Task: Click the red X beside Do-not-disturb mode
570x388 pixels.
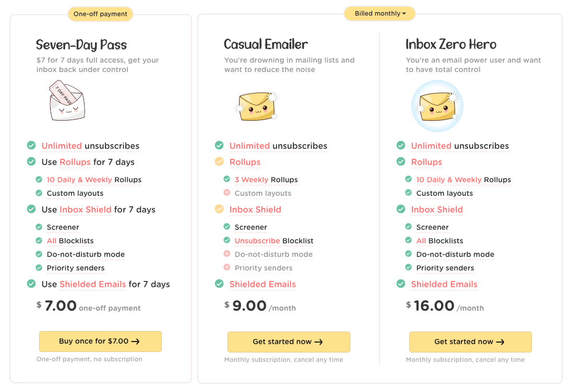Action: pyautogui.click(x=227, y=254)
